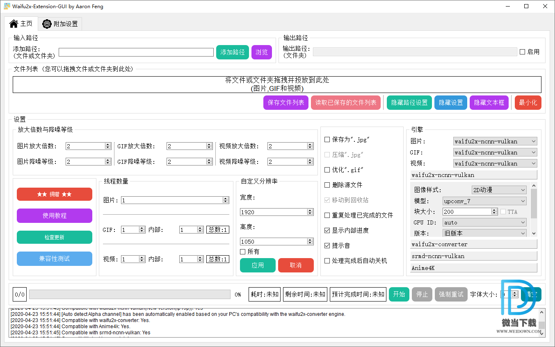Expand the waifu2x-converter section
This screenshot has height=347, width=555.
point(474,244)
